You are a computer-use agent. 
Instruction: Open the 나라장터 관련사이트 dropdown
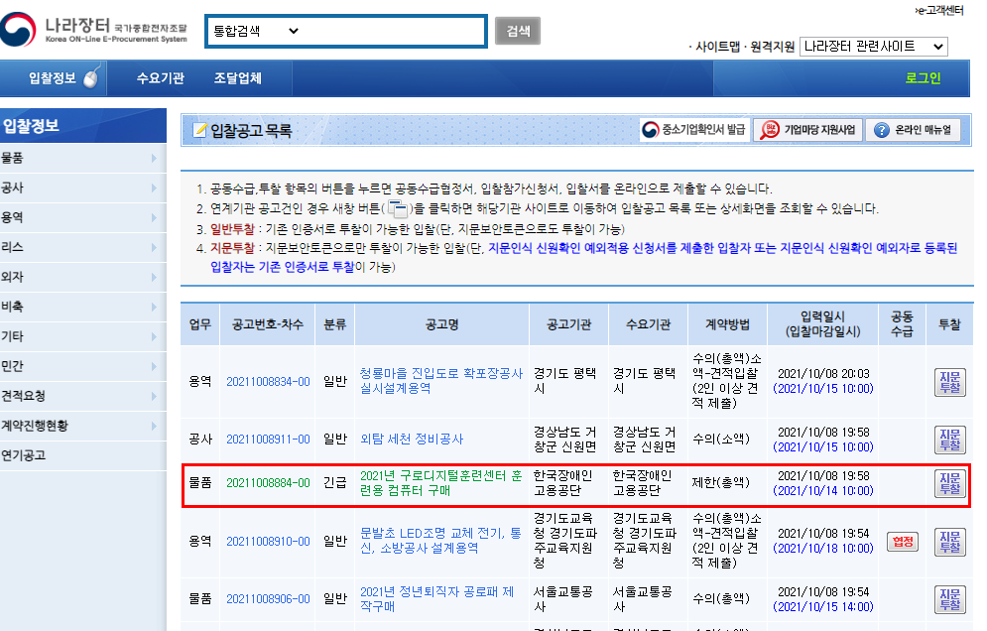click(874, 47)
